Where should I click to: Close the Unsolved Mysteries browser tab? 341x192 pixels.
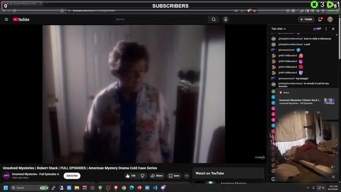pos(40,4)
